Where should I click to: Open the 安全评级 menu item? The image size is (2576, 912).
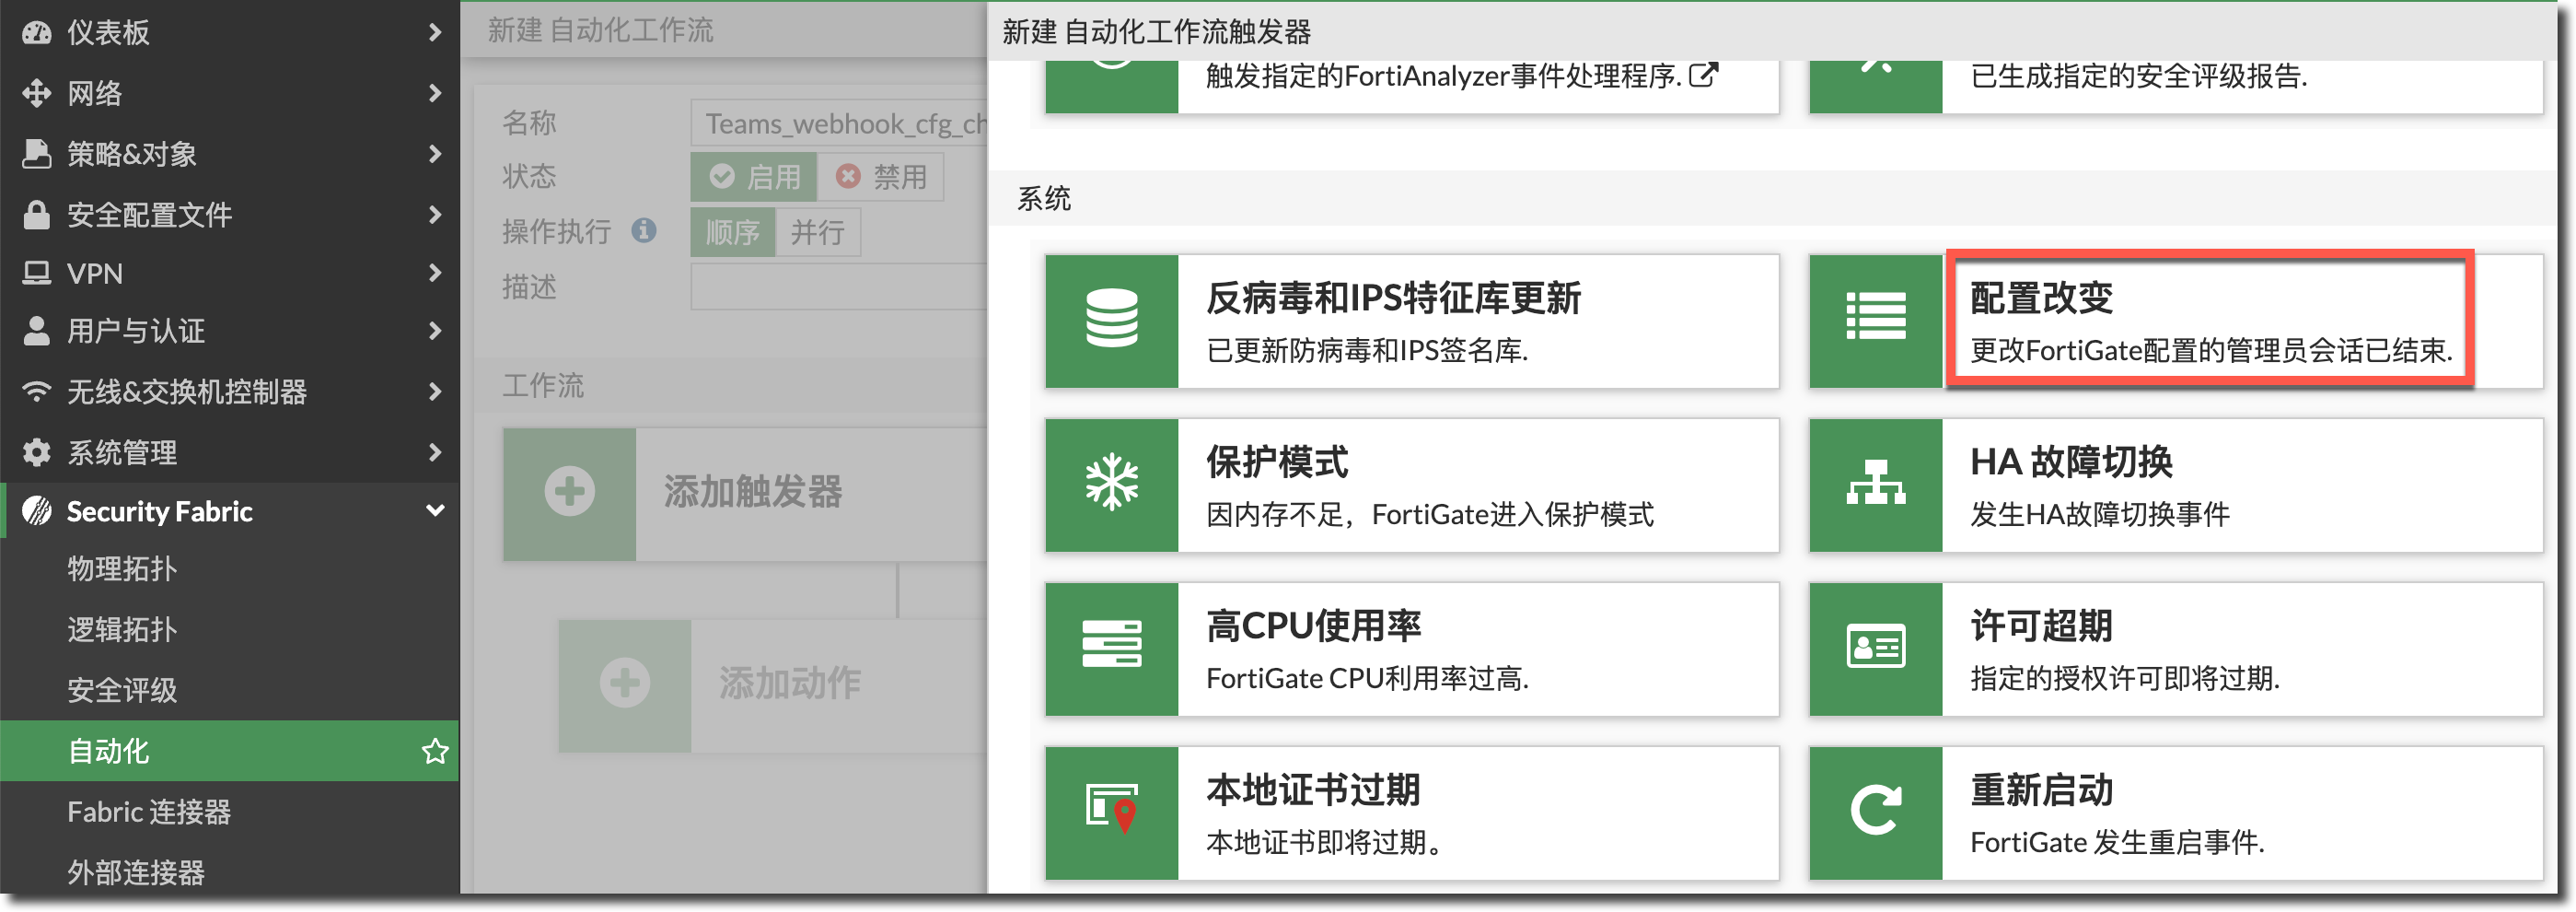[122, 690]
